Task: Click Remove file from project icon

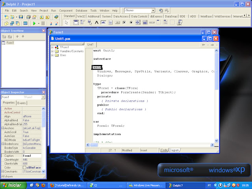Action: [x=47, y=17]
